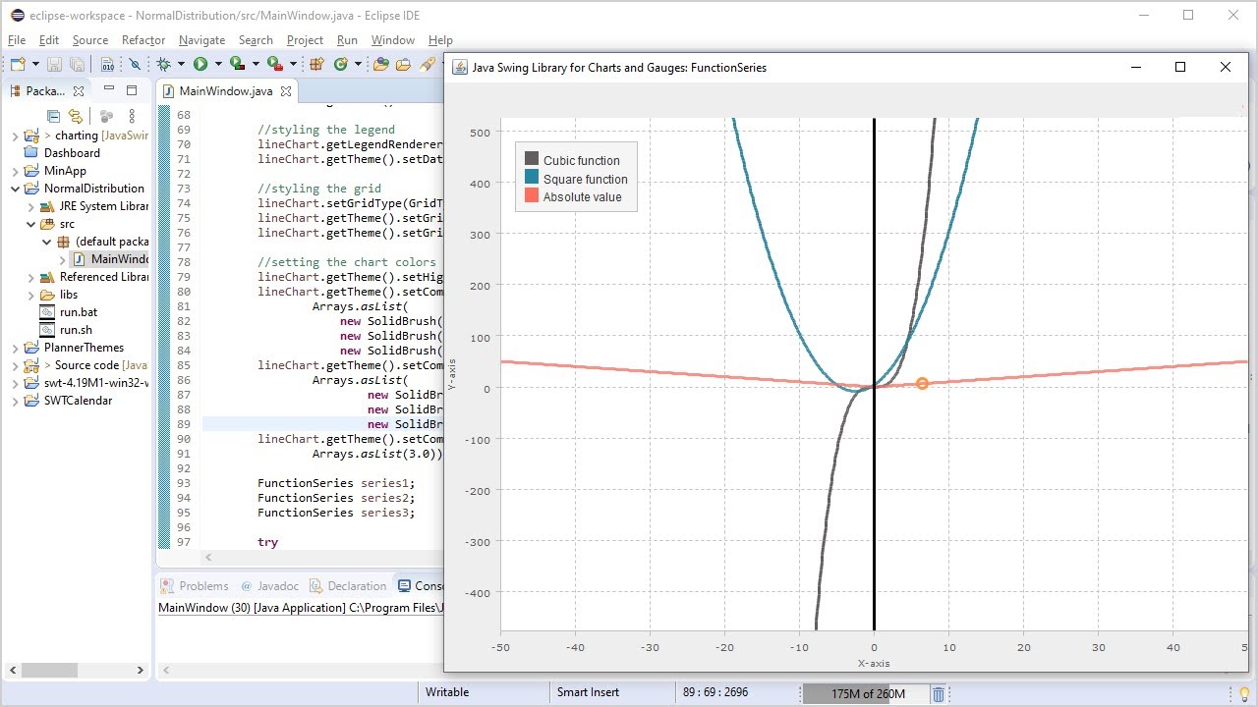1258x707 pixels.
Task: Switch to the Javadoc tab
Action: pyautogui.click(x=269, y=586)
